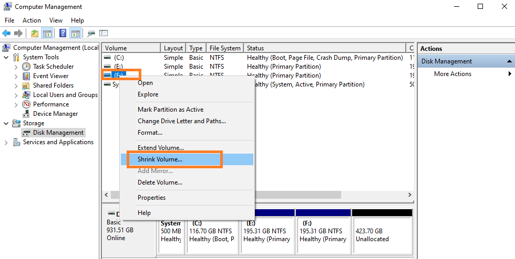Choose Explore from the context menu
515x259 pixels.
click(187, 94)
